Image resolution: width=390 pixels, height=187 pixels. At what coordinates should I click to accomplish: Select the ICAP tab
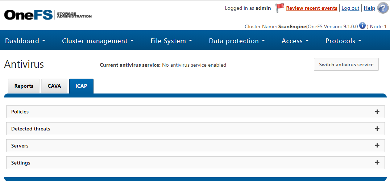tap(81, 86)
